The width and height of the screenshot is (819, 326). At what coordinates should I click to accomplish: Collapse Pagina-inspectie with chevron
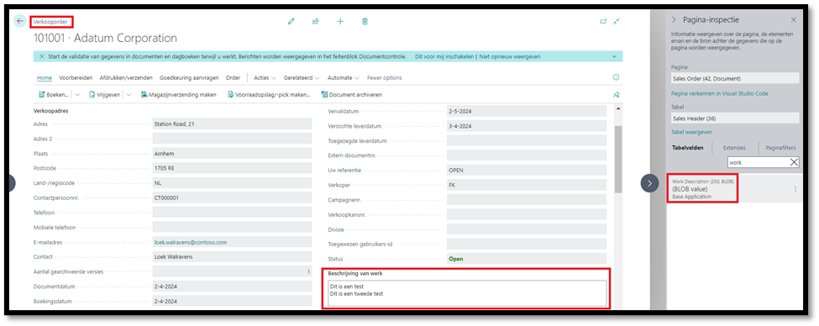[x=675, y=20]
